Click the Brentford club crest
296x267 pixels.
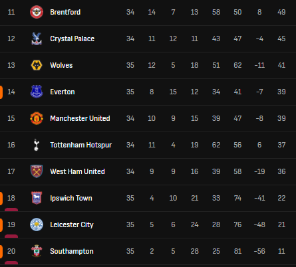(37, 12)
